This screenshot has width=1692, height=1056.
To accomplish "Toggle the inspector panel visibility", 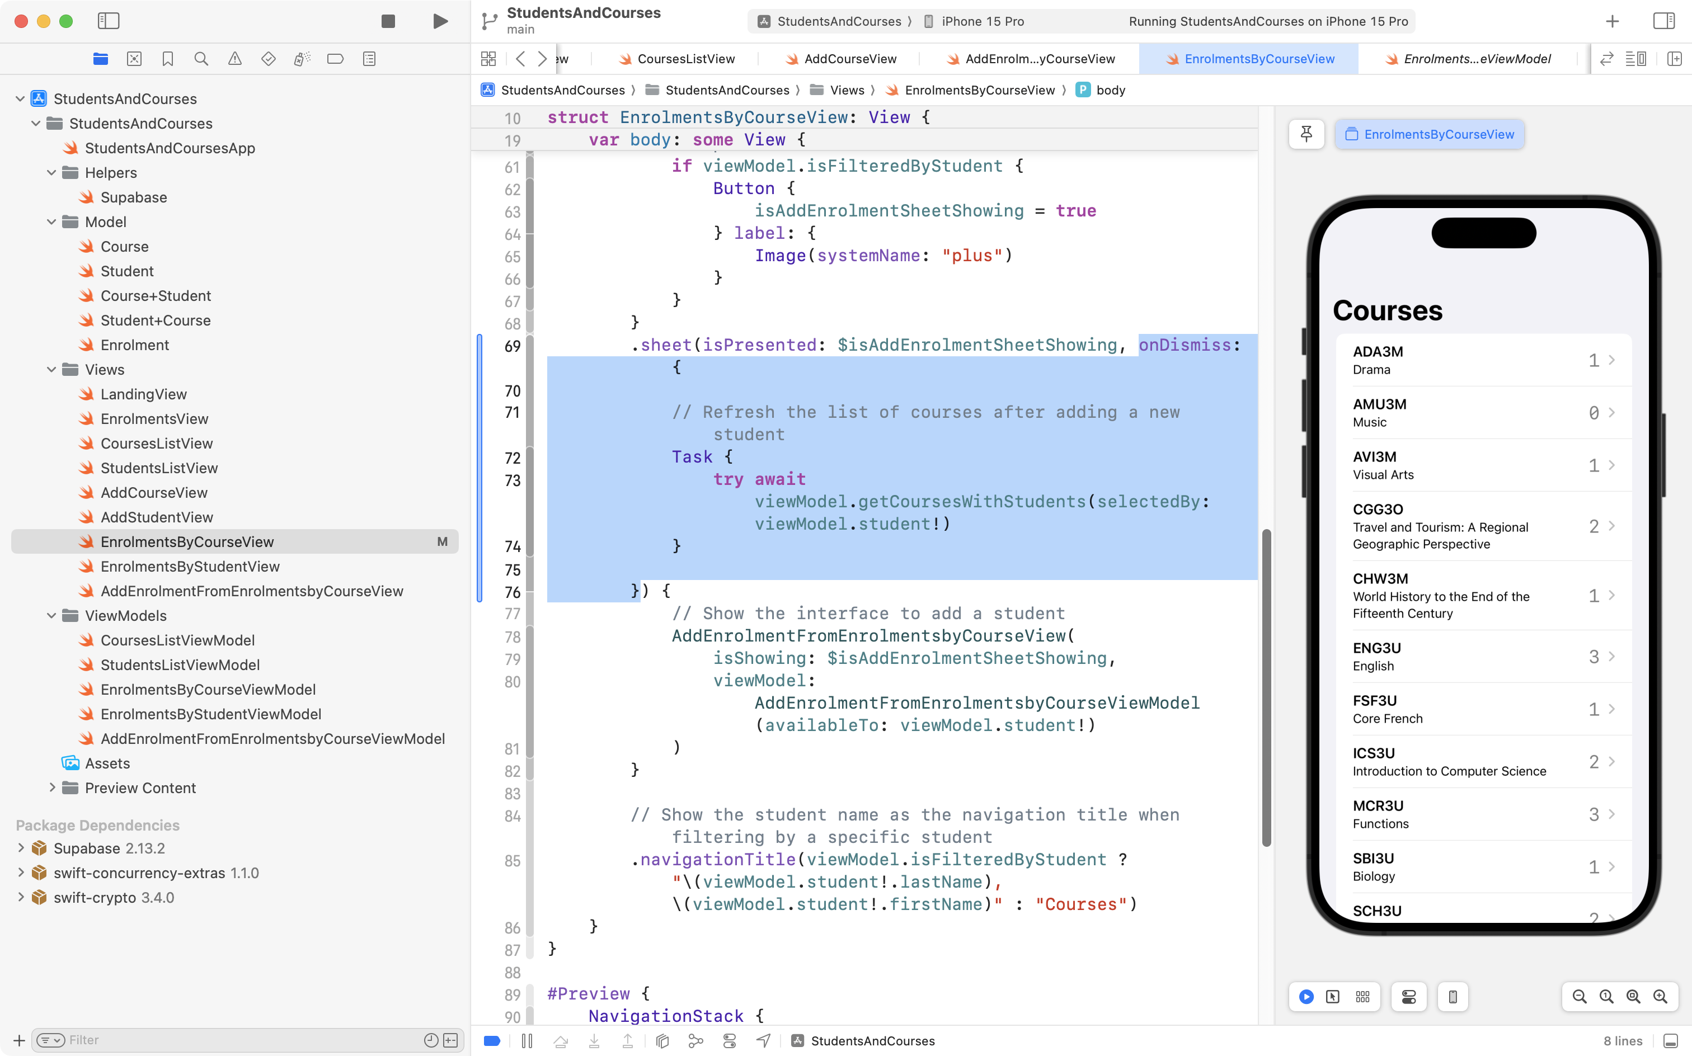I will (1663, 22).
